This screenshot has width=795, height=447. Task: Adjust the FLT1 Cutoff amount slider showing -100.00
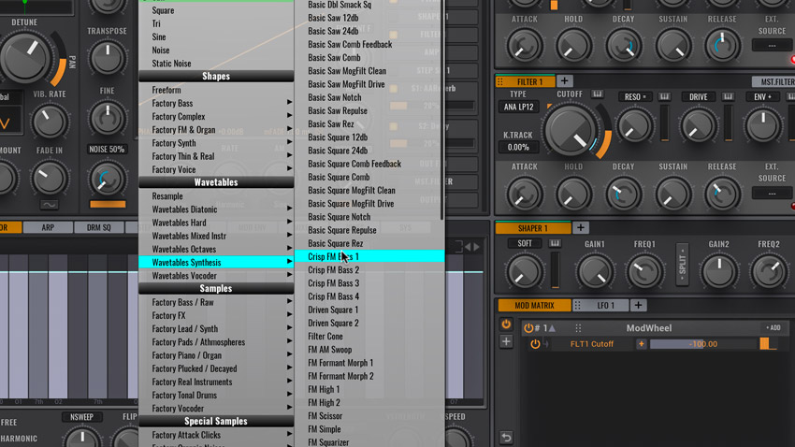pos(702,344)
